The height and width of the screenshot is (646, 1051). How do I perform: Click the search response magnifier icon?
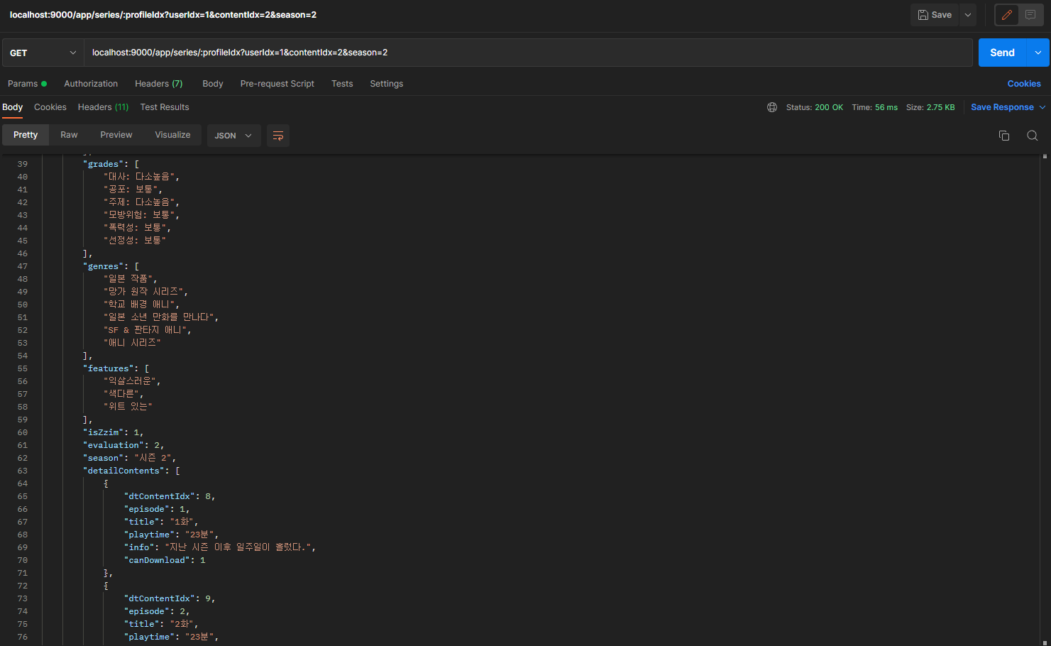pyautogui.click(x=1033, y=136)
